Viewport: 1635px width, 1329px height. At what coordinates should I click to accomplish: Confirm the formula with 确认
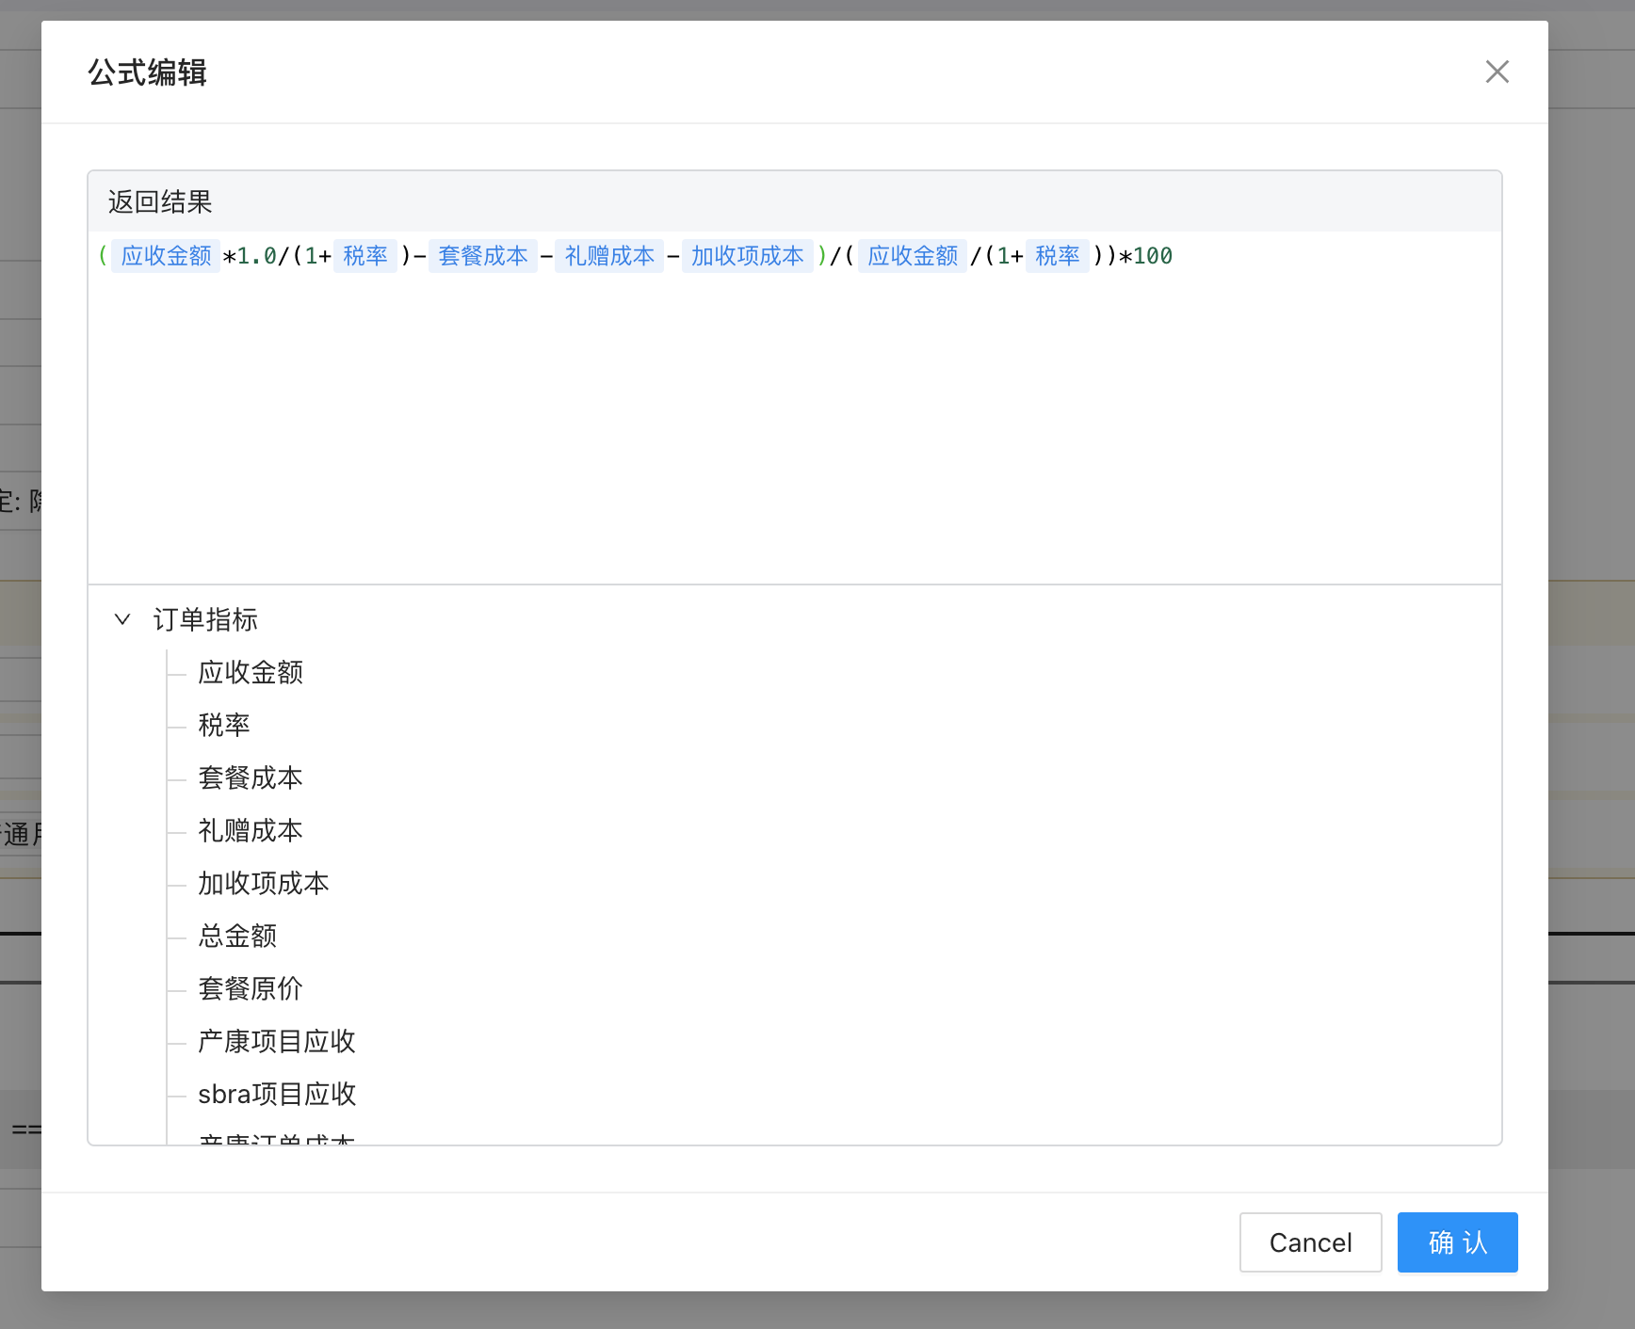pyautogui.click(x=1457, y=1242)
